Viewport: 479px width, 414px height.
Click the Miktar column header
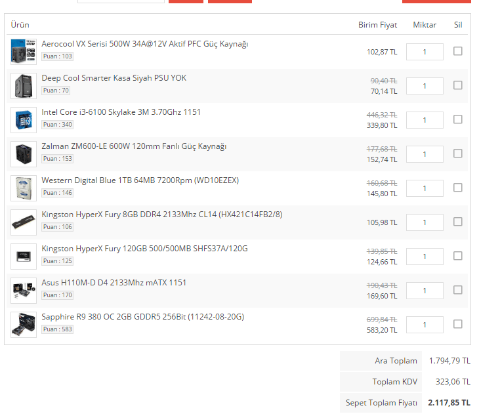[425, 25]
